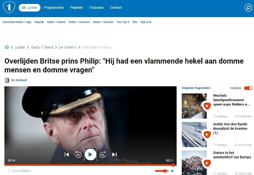Open the search magnifier icon
This screenshot has height=175, width=254.
(x=248, y=8)
